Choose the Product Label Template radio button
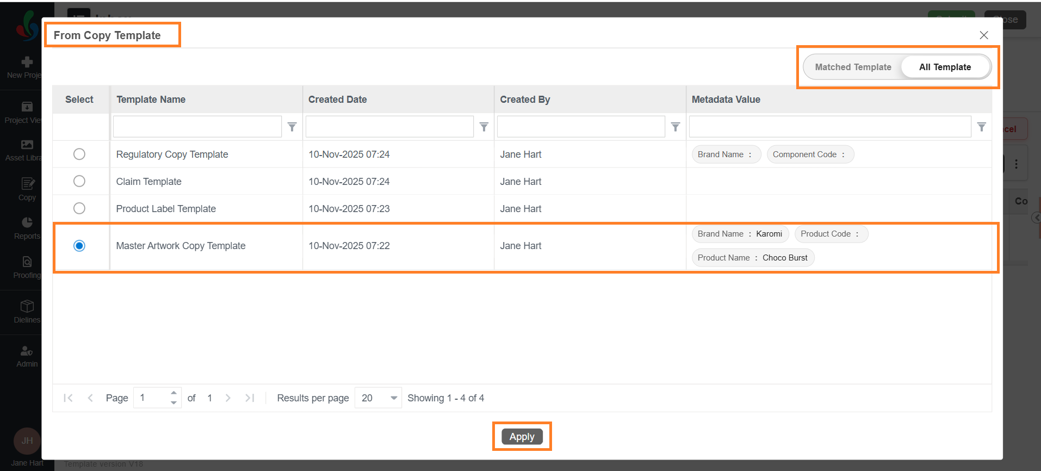Image resolution: width=1041 pixels, height=471 pixels. [x=79, y=208]
